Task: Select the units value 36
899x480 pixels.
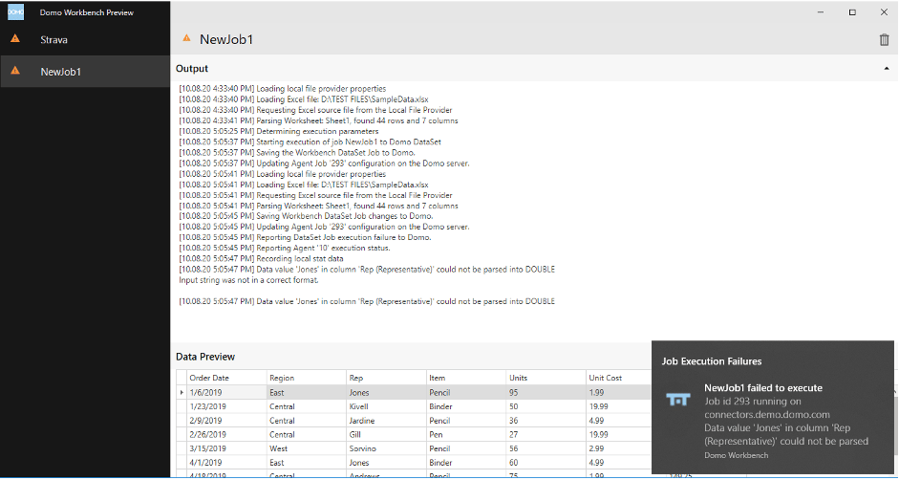Action: point(546,421)
